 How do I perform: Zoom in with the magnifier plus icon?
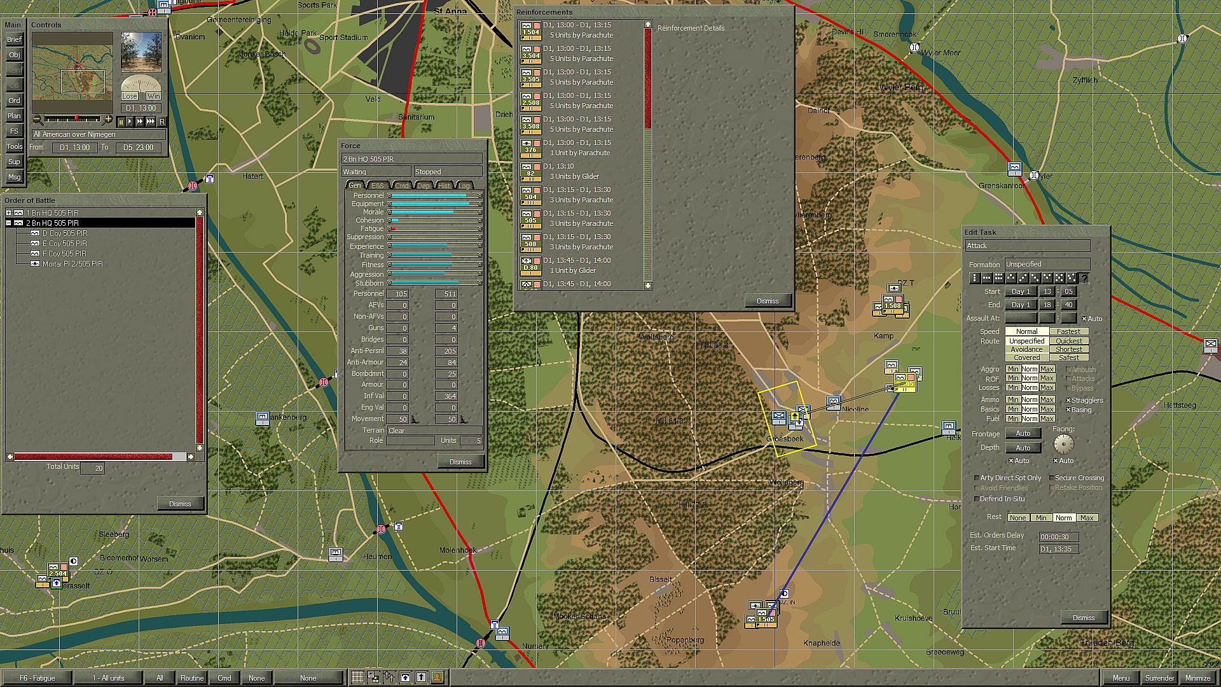pyautogui.click(x=108, y=119)
